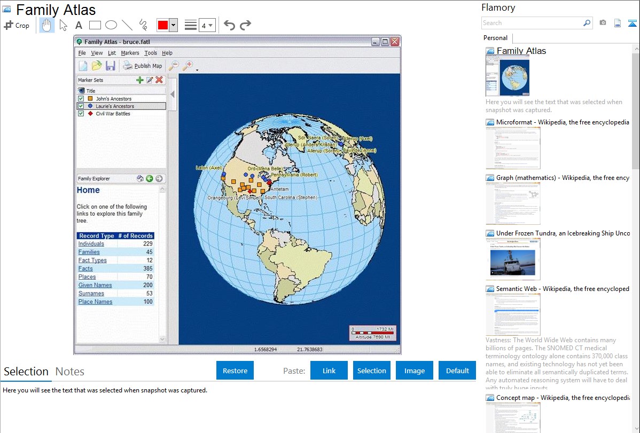Redo the last annotation
640x433 pixels.
tap(245, 25)
